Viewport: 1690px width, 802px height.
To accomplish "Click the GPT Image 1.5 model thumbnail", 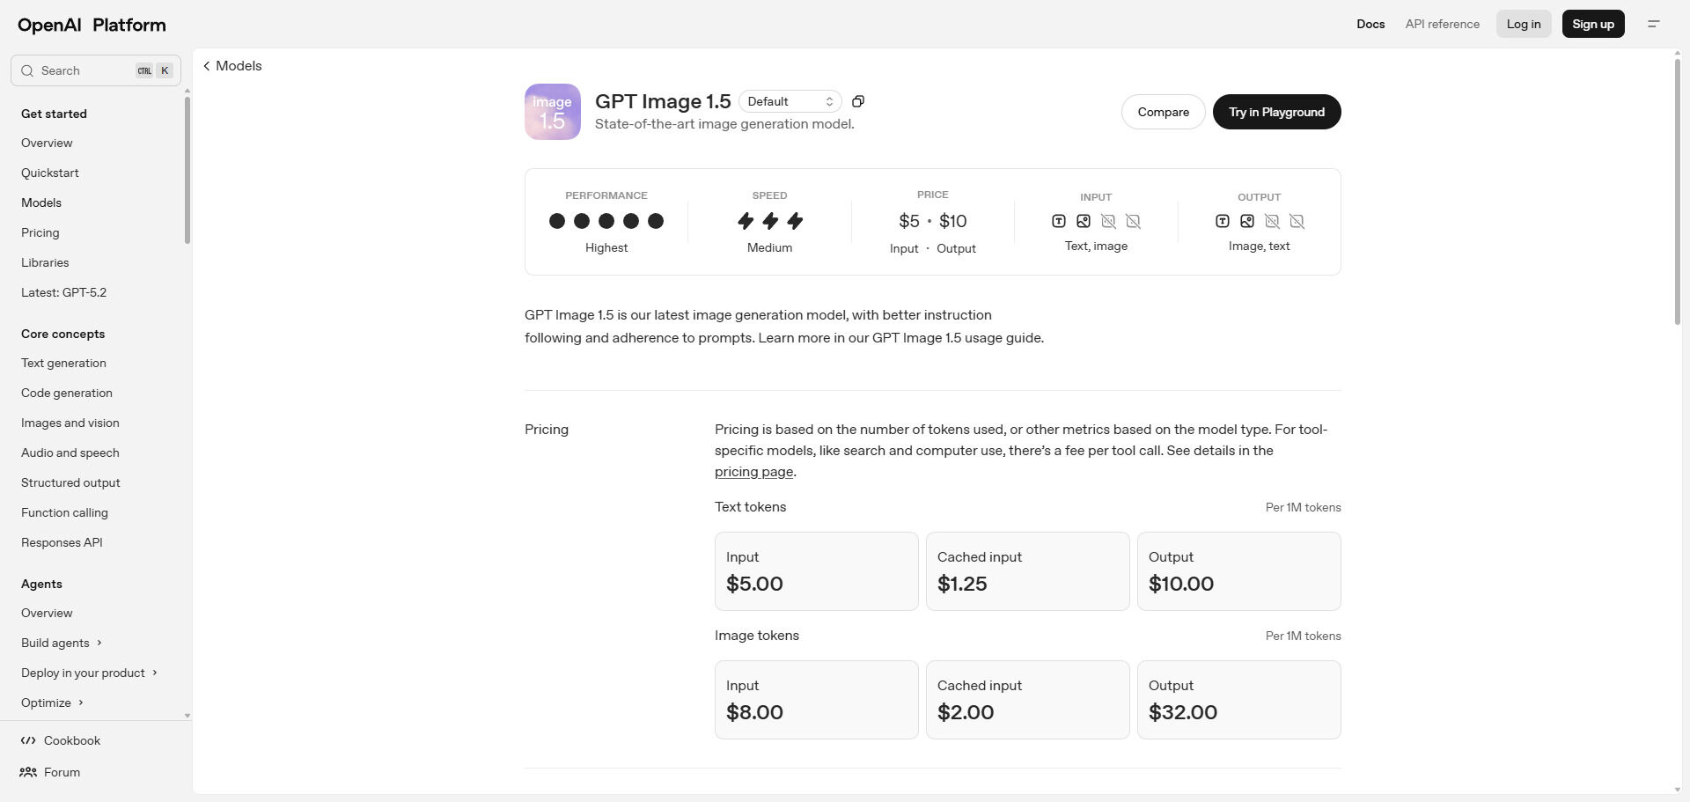I will (552, 112).
